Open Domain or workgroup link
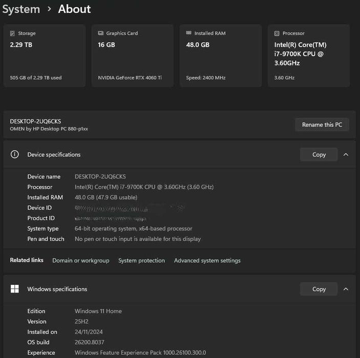 point(81,260)
